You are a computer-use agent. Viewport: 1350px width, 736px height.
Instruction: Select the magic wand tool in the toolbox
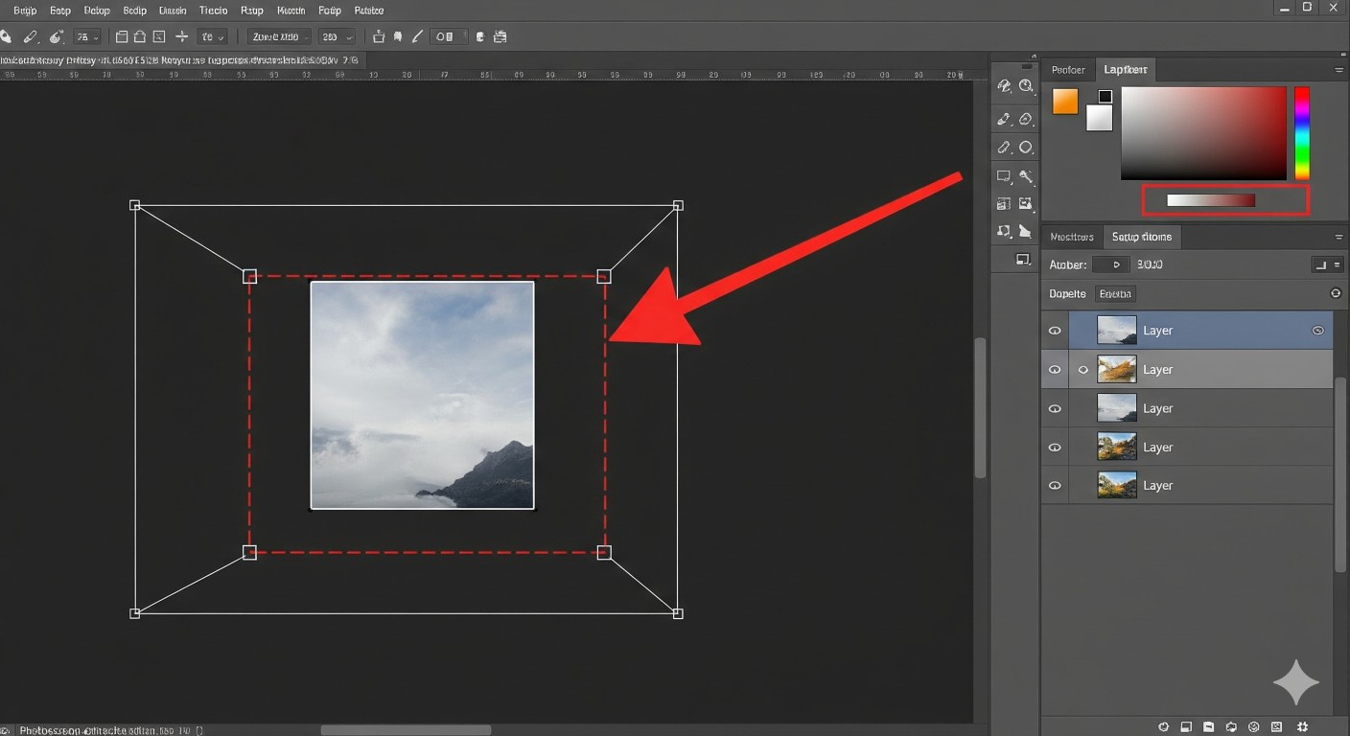coord(1026,177)
